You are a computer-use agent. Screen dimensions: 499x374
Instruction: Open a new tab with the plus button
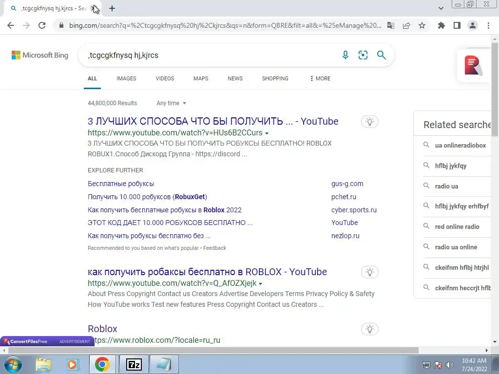point(112,8)
